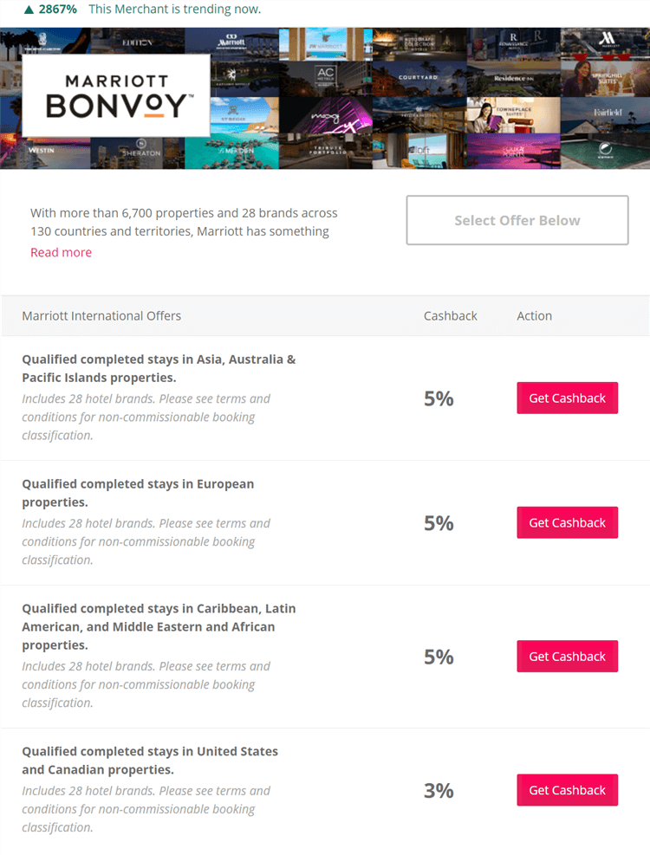Click the European properties offer title
Viewport: 650px width, 855px height.
click(138, 493)
